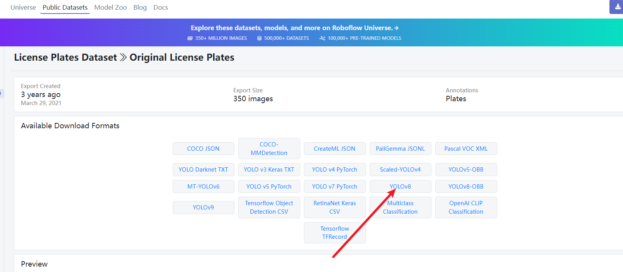Select YOLO v3 Keras TXT format

269,170
